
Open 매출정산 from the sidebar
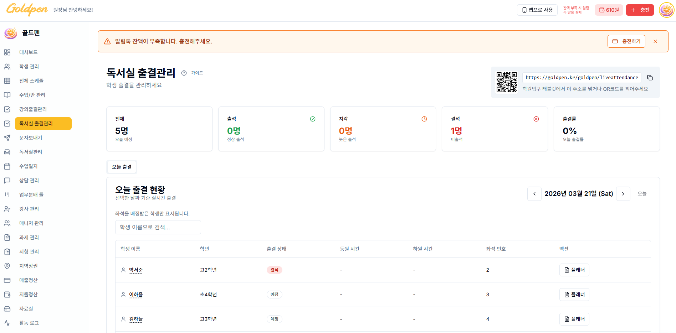click(29, 280)
